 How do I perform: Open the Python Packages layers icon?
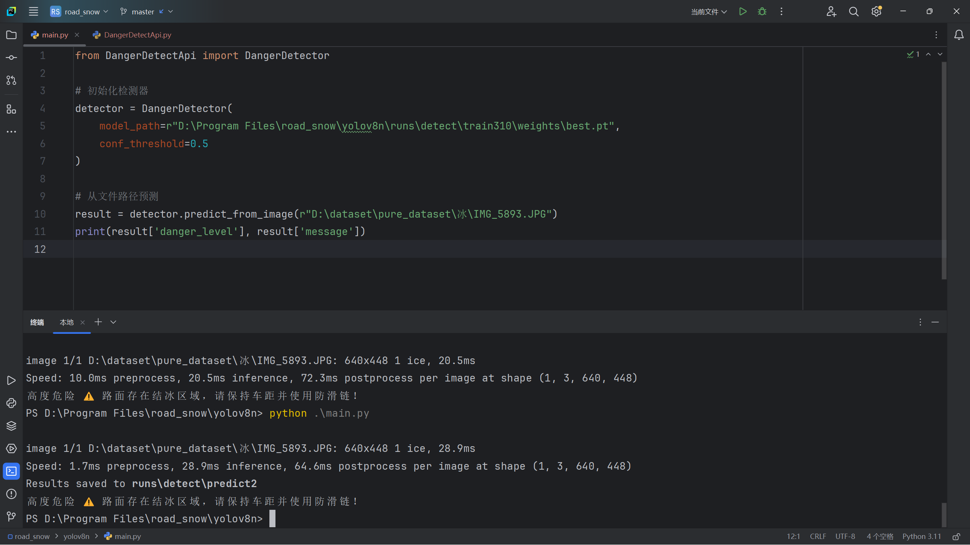[11, 426]
